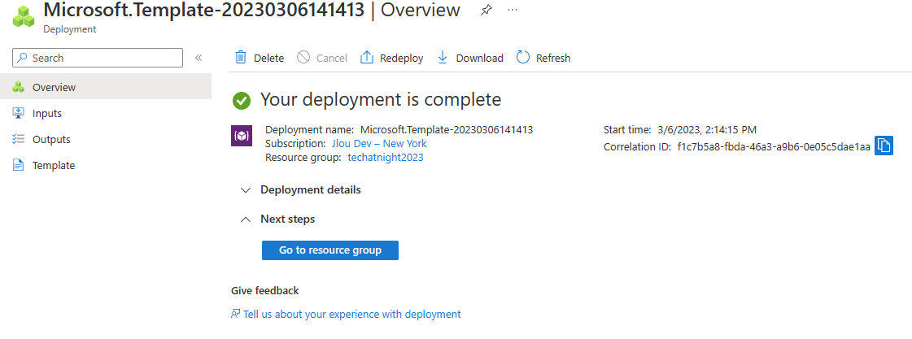Open the techatnight2023 resource group link

point(386,158)
